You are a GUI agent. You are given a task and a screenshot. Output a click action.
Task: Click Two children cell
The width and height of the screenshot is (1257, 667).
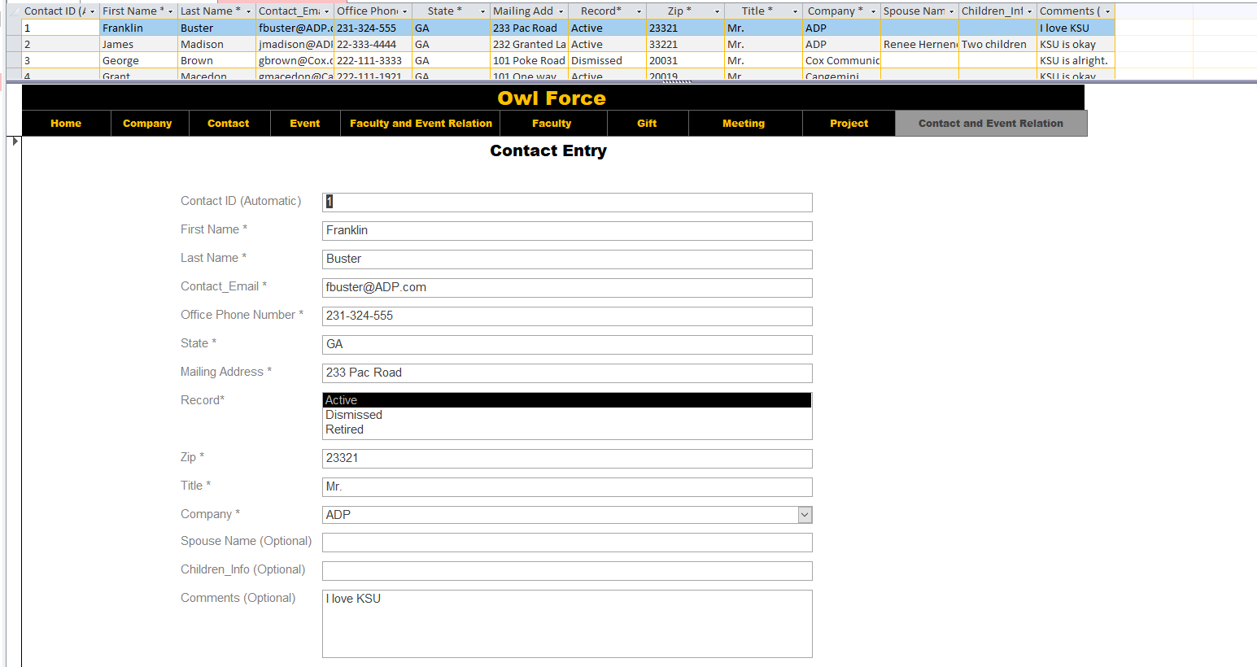point(997,44)
